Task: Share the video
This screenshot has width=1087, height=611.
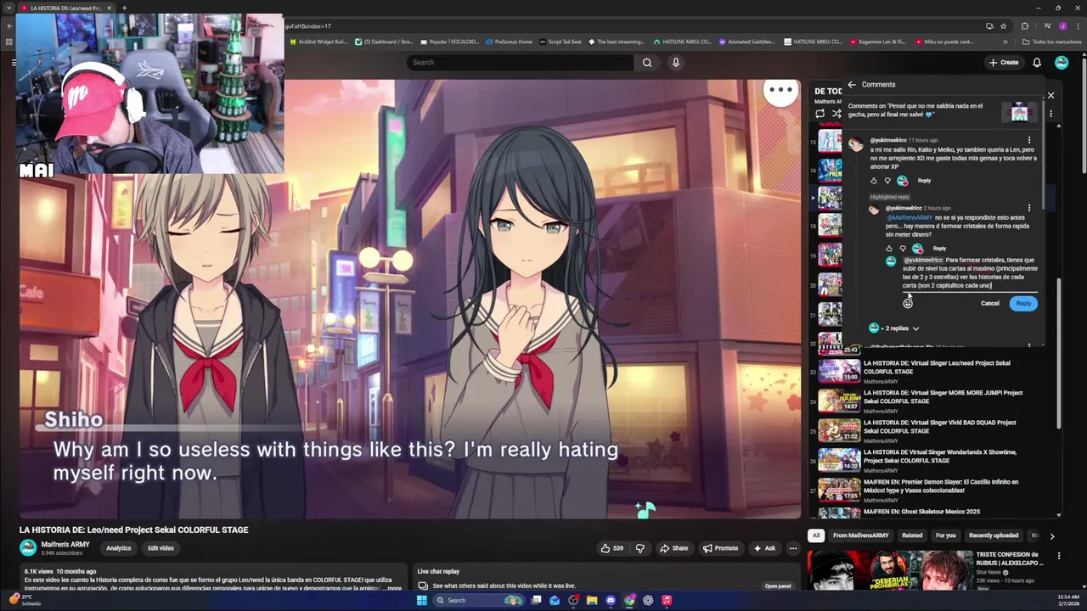Action: coord(673,548)
